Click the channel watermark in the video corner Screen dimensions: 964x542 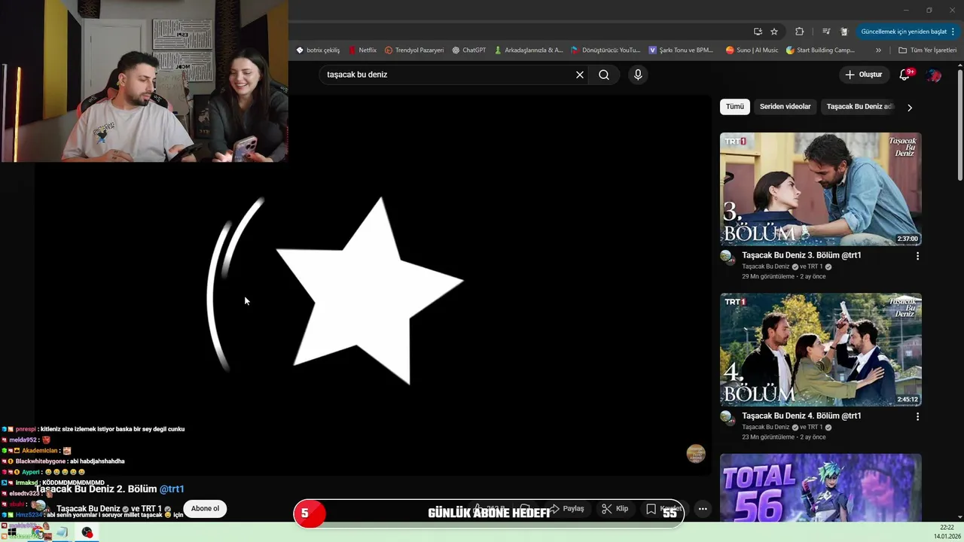[x=696, y=453]
